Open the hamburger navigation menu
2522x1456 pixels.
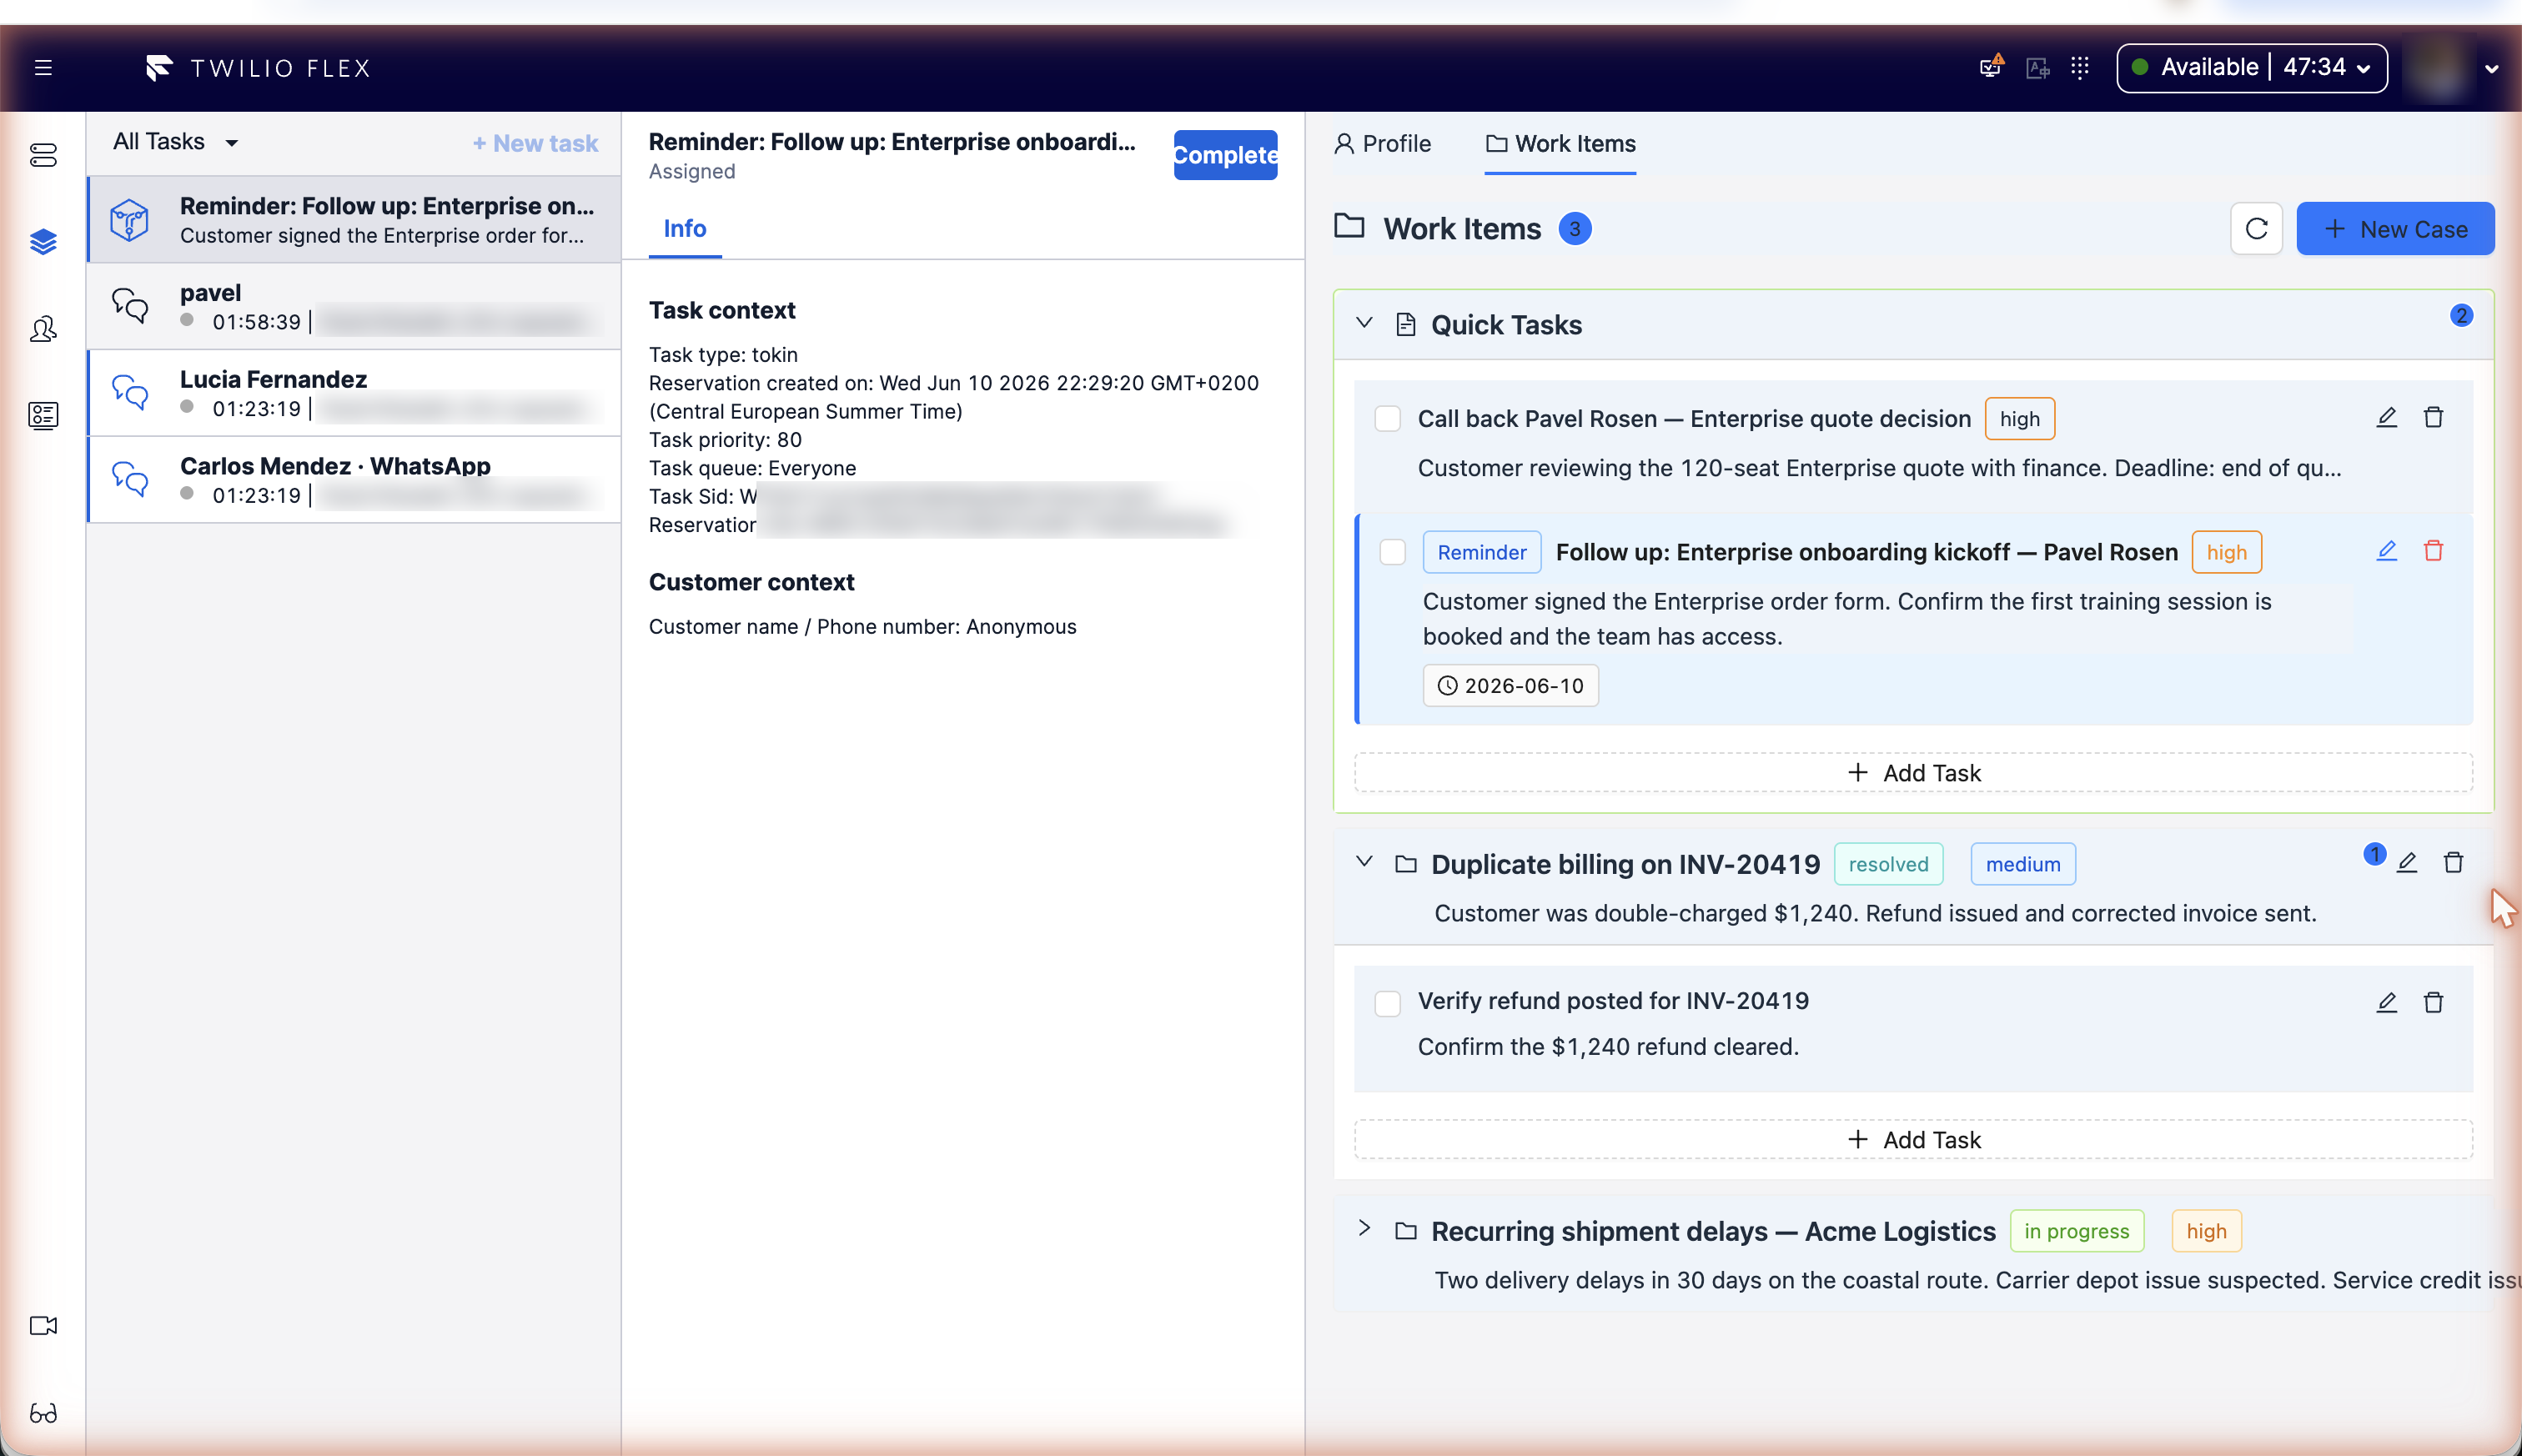pyautogui.click(x=43, y=68)
